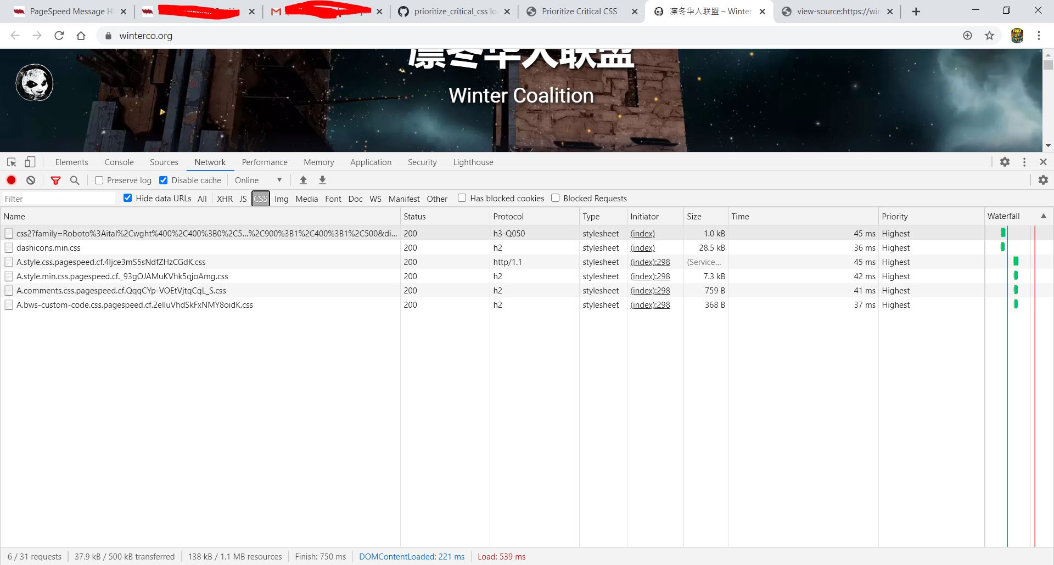View site lock security info
Viewport: 1054px width, 565px height.
click(x=108, y=36)
